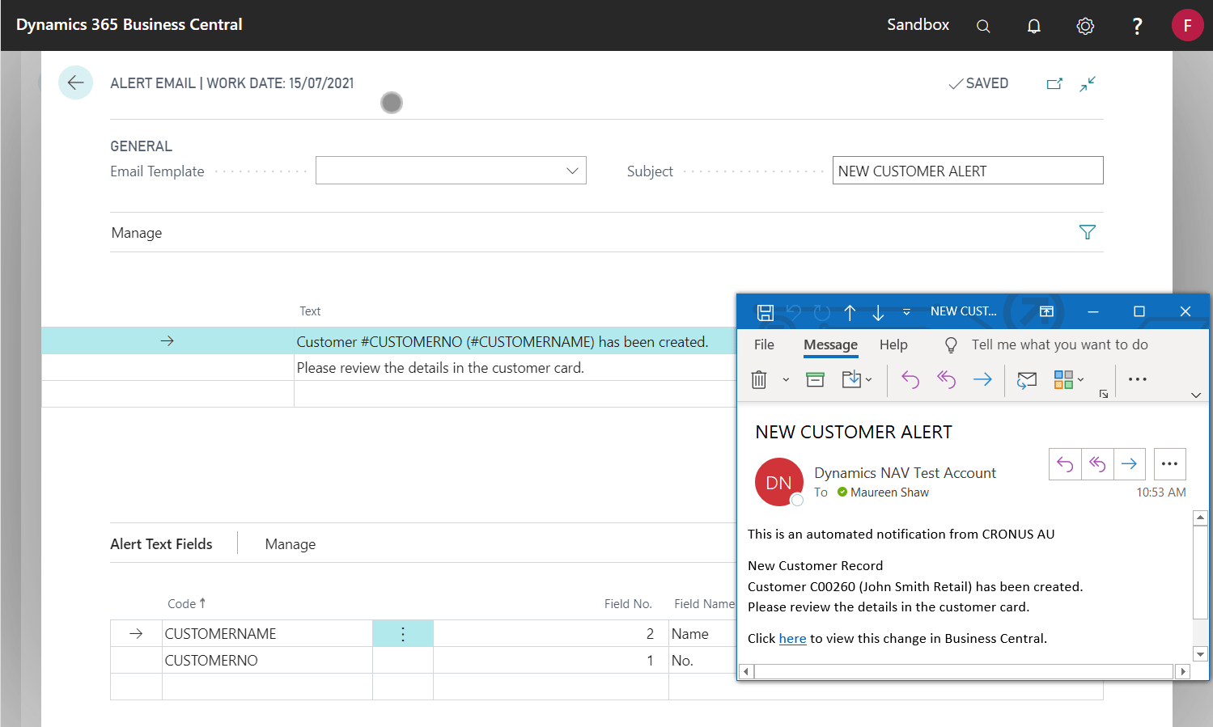Click the DN sender avatar
1213x727 pixels.
tap(778, 482)
